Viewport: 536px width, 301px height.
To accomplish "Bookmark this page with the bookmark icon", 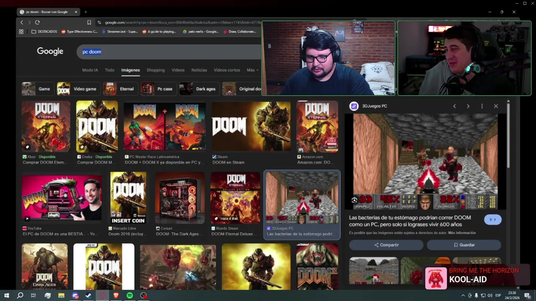I will pyautogui.click(x=89, y=23).
